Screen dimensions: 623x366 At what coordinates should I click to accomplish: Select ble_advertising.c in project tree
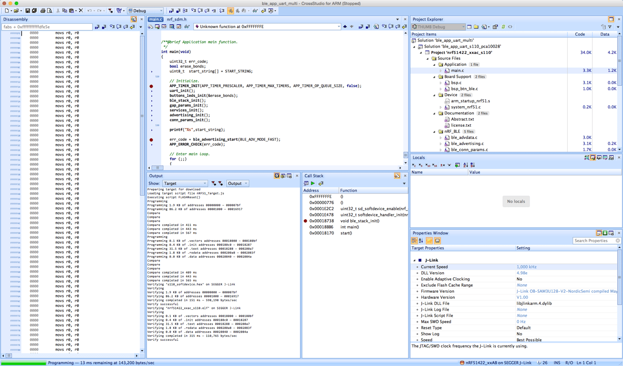[467, 143]
